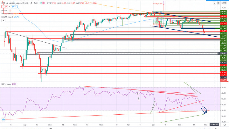The width and height of the screenshot is (229, 129).
Task: Select the EMA 55 close indicator label
Action: tap(7, 17)
